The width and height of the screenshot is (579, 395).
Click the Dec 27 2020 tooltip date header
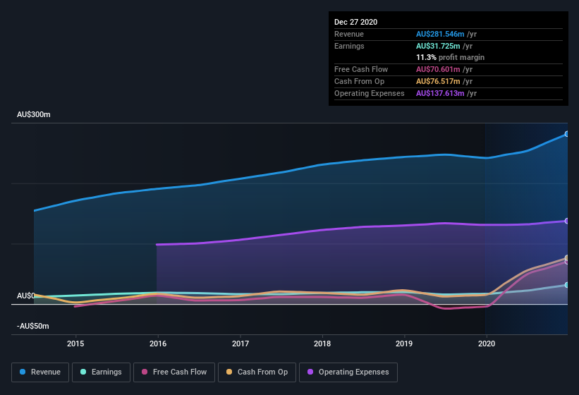355,22
